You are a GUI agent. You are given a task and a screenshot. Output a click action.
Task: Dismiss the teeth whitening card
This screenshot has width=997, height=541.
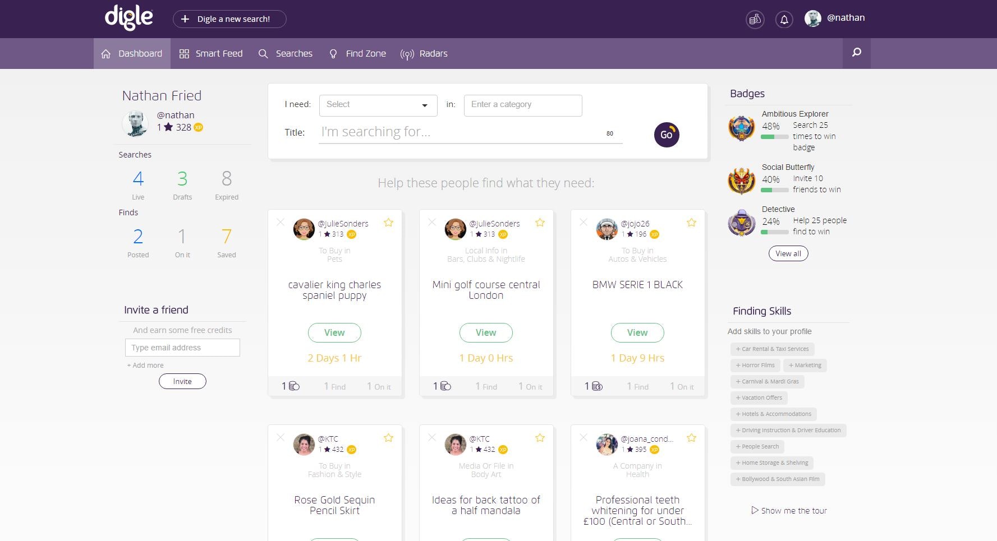click(584, 438)
